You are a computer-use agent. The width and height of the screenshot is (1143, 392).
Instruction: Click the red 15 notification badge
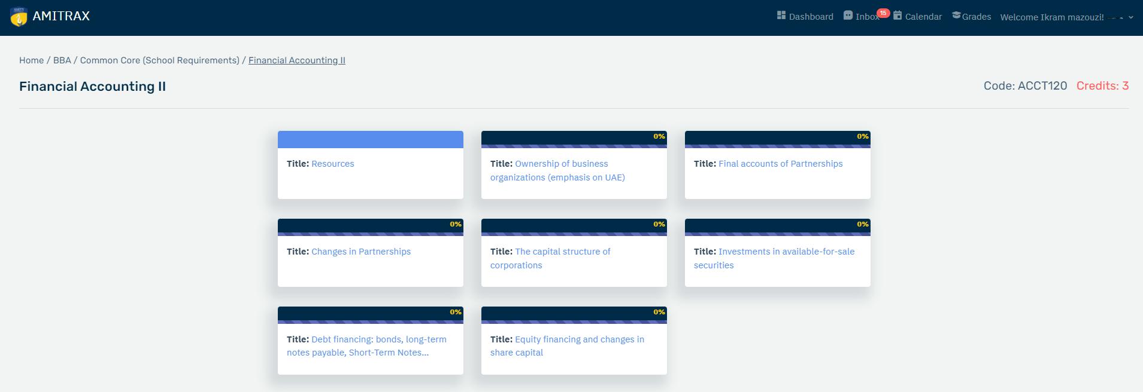point(883,13)
